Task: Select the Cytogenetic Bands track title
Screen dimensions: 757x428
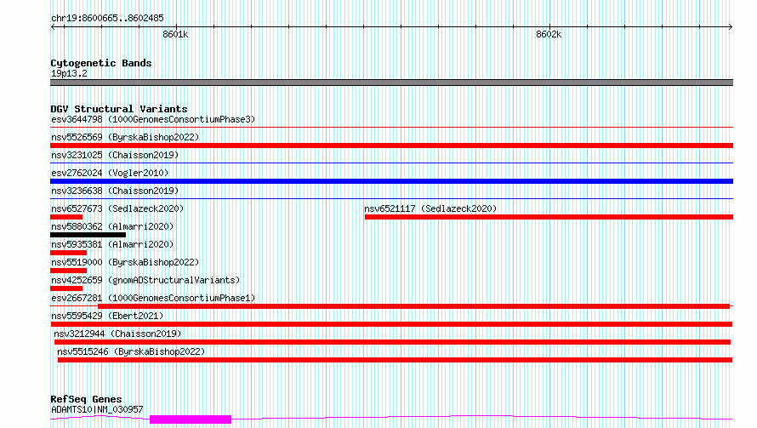Action: tap(101, 63)
